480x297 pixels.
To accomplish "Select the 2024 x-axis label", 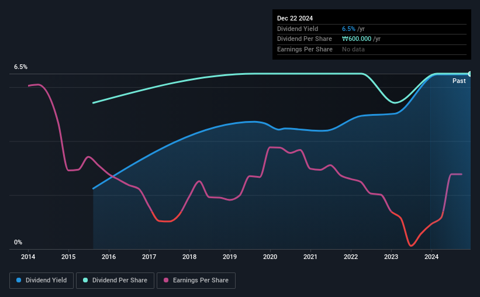I will coord(431,257).
